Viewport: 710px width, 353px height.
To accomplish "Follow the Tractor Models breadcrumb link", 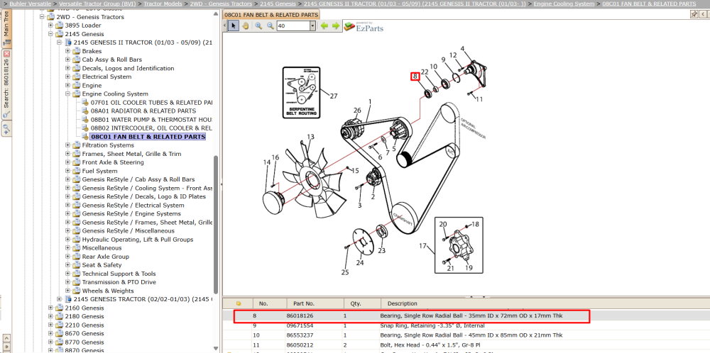I will [163, 4].
